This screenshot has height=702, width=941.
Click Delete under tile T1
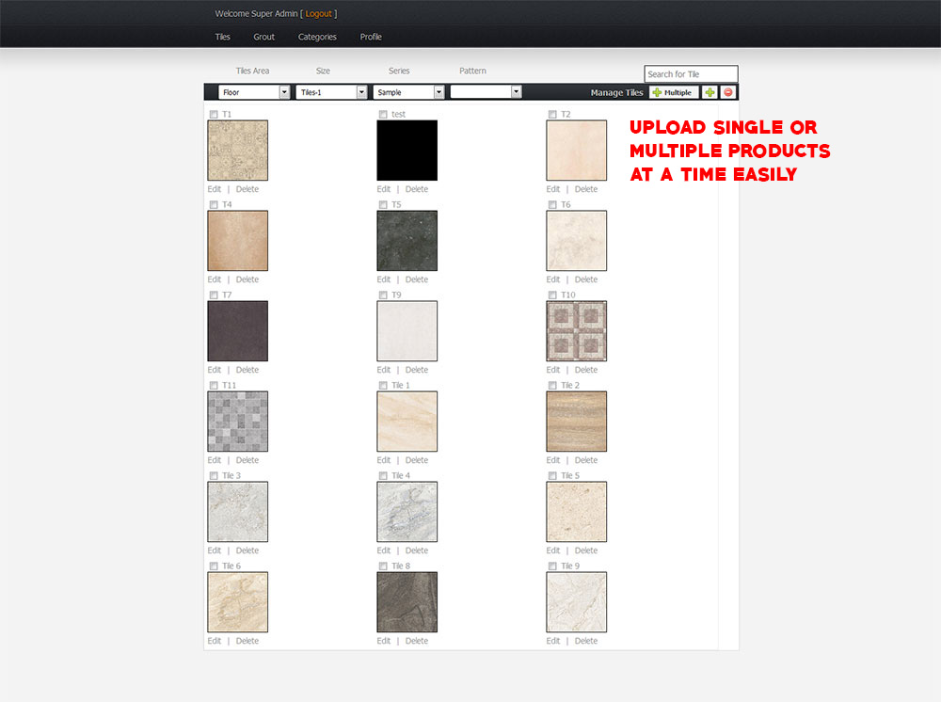(247, 189)
